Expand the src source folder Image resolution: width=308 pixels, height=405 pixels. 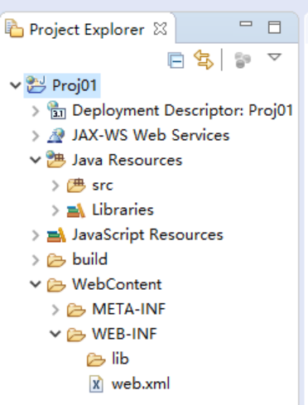pos(55,186)
